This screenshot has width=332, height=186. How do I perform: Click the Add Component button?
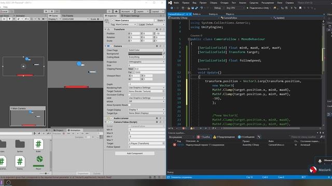(135, 153)
